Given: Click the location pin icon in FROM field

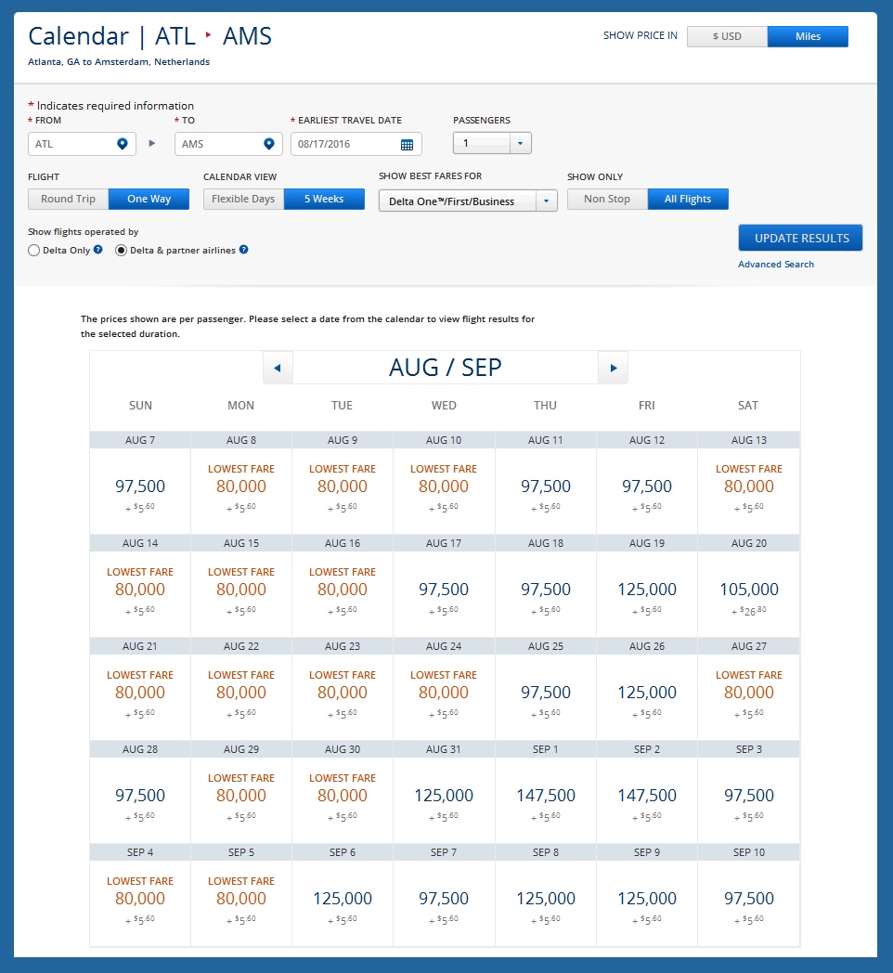Looking at the screenshot, I should (122, 144).
